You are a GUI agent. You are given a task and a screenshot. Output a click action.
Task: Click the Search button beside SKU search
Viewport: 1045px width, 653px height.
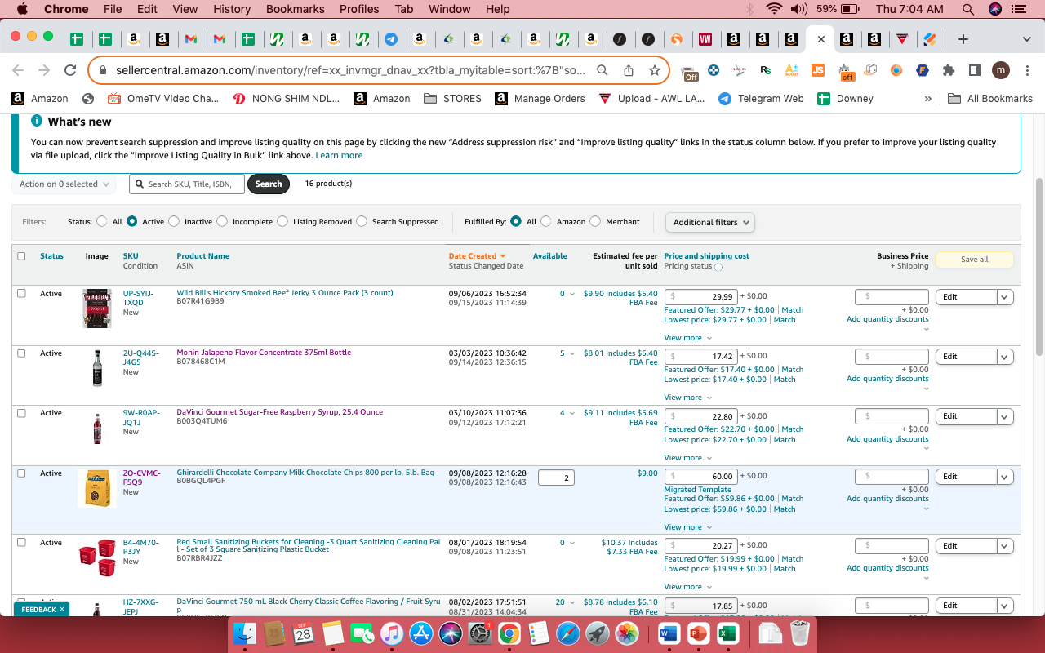269,184
